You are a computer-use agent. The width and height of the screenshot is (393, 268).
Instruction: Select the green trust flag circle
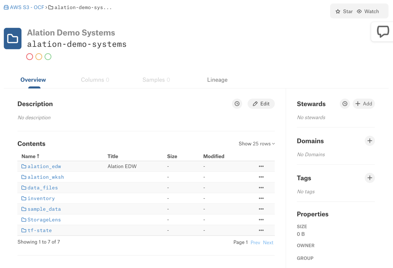pos(48,57)
